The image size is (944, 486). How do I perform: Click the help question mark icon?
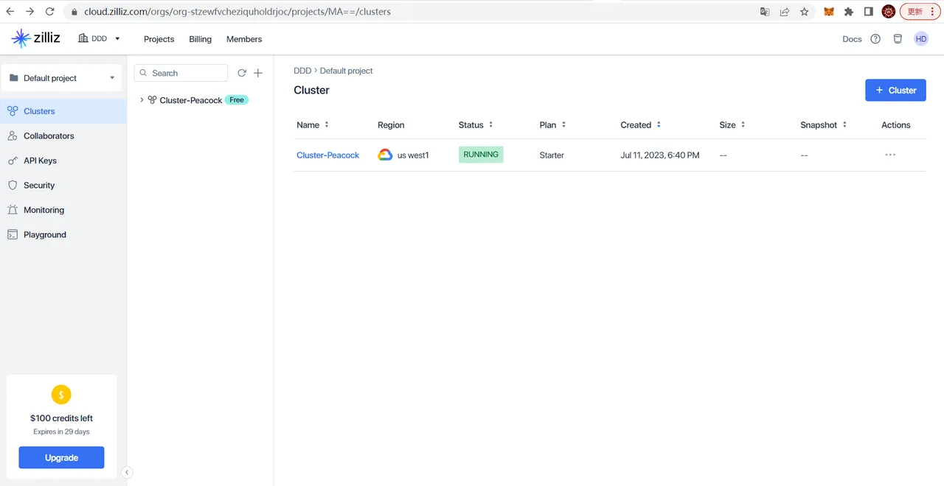tap(875, 39)
